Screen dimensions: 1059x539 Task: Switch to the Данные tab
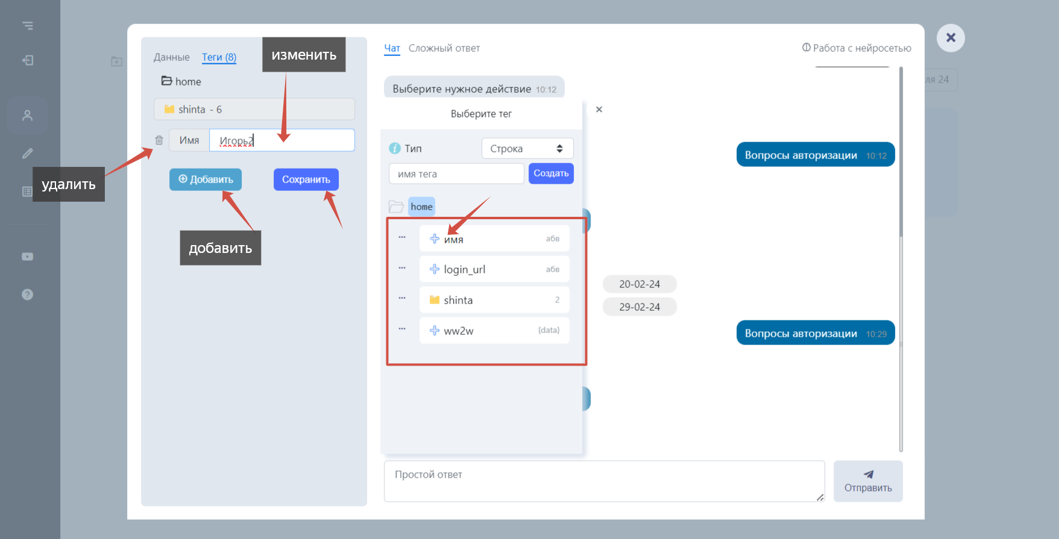[x=172, y=57]
